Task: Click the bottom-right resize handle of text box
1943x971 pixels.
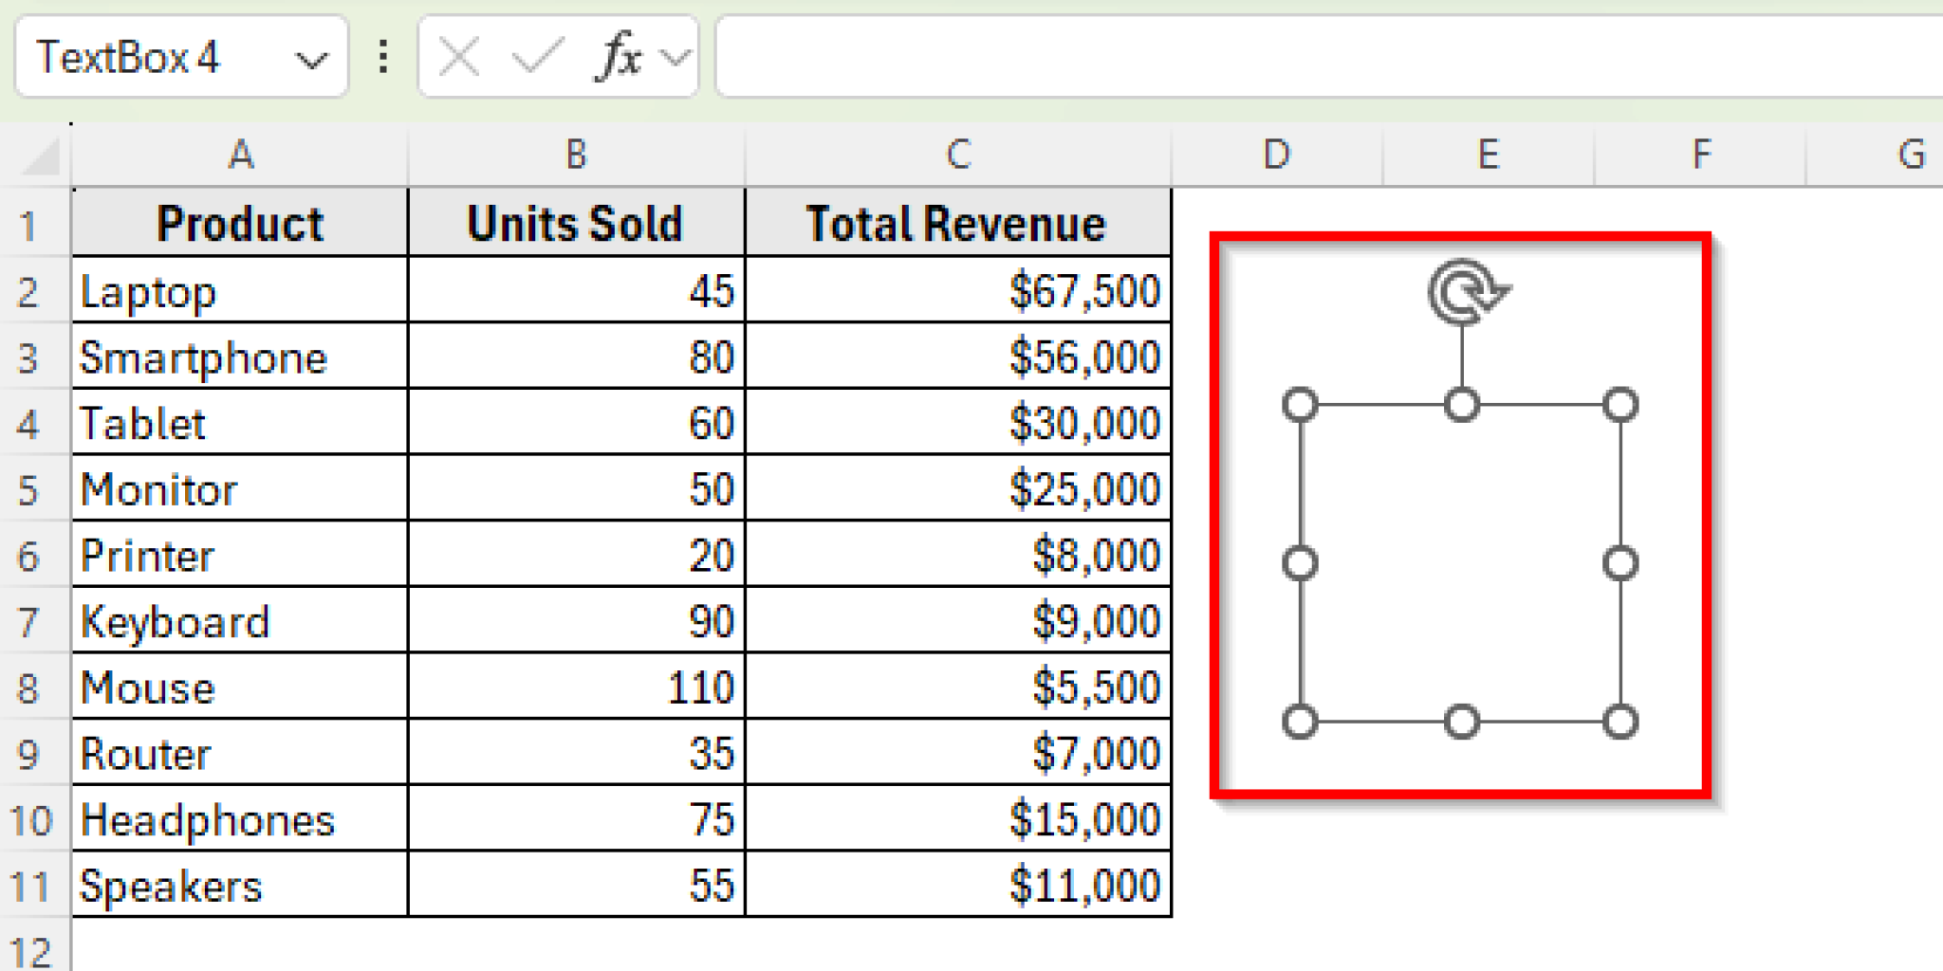Action: point(1620,722)
